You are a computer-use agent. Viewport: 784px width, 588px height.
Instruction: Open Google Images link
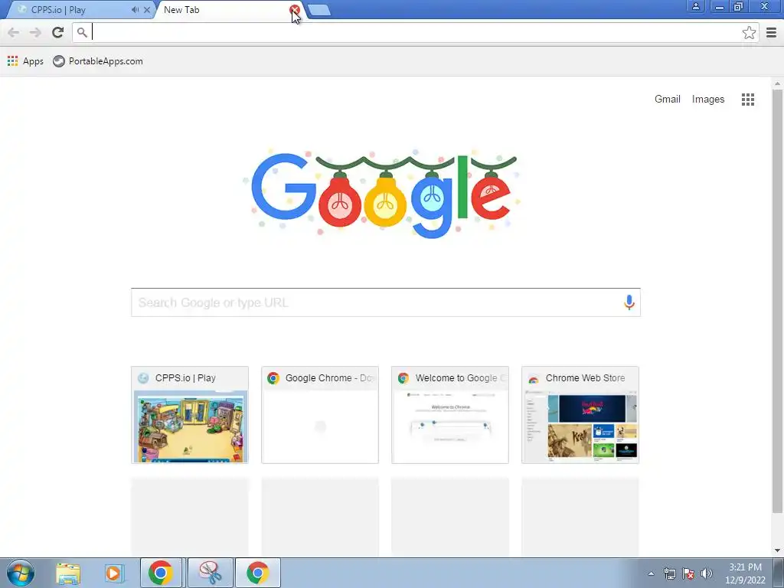pyautogui.click(x=707, y=99)
